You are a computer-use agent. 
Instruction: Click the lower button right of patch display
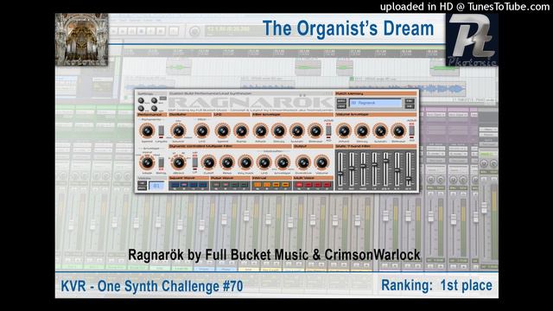(x=410, y=106)
